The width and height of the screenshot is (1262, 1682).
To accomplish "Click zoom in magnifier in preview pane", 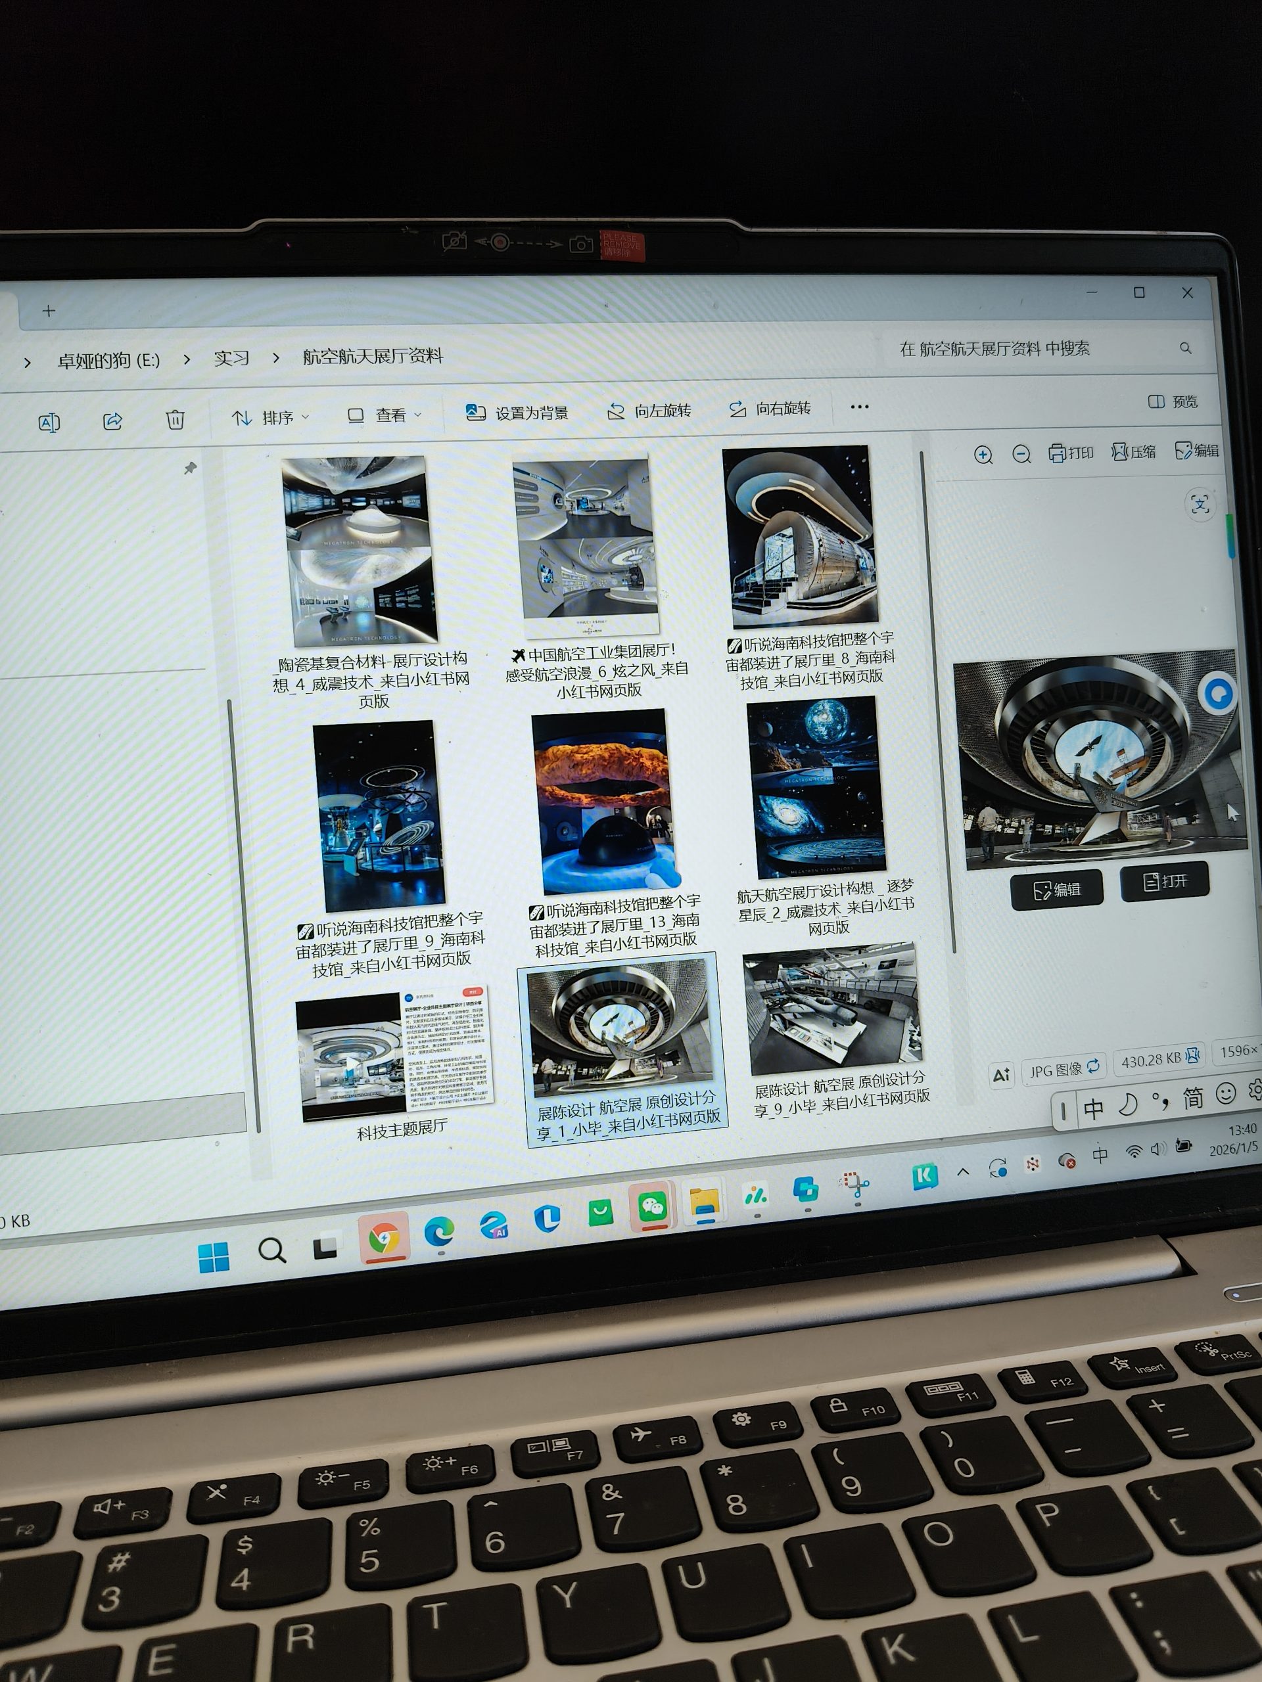I will tap(983, 455).
